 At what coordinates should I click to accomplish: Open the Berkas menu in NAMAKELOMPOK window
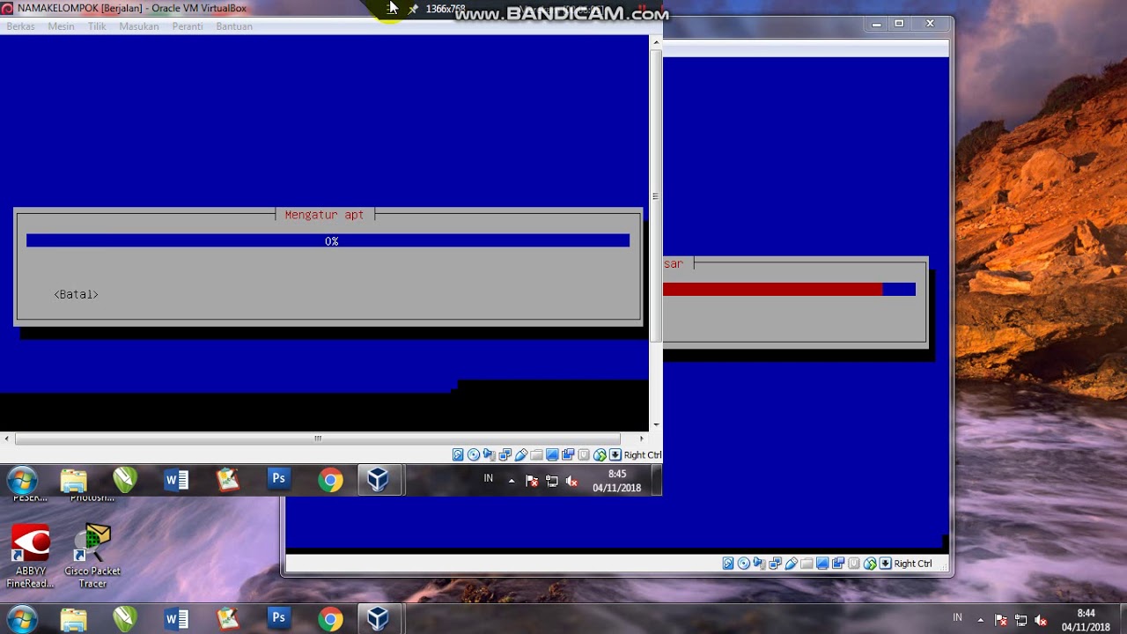(x=20, y=26)
